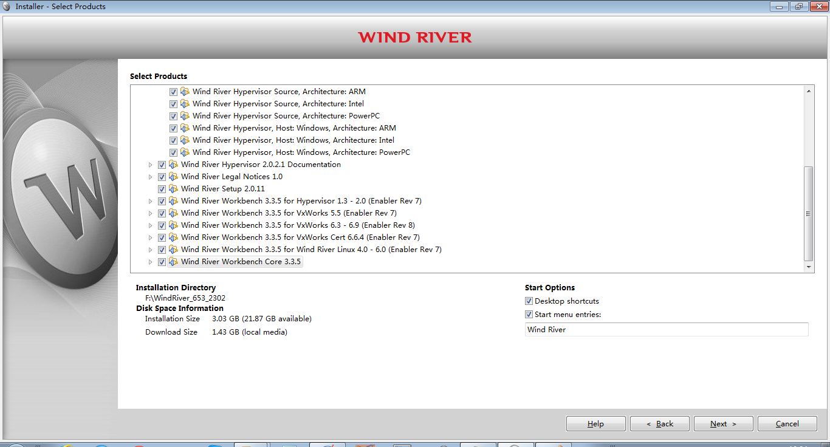Expand Workbench for Hypervisor 1.3 - 2.0 node
The image size is (830, 447).
click(151, 201)
